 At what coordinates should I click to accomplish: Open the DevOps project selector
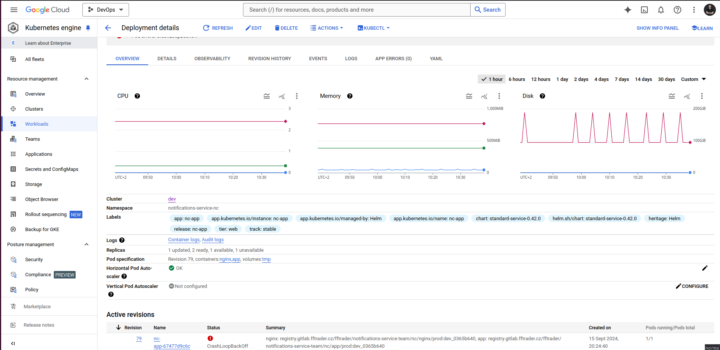[x=106, y=10]
